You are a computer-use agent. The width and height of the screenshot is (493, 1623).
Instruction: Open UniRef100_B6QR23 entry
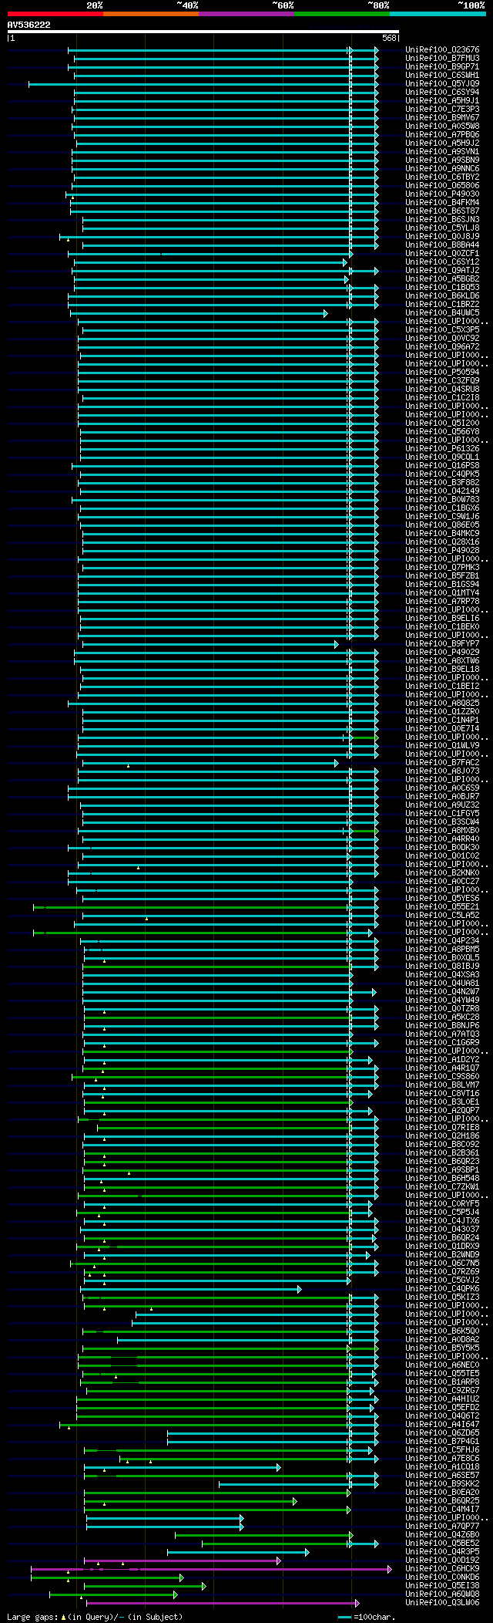tap(442, 1161)
